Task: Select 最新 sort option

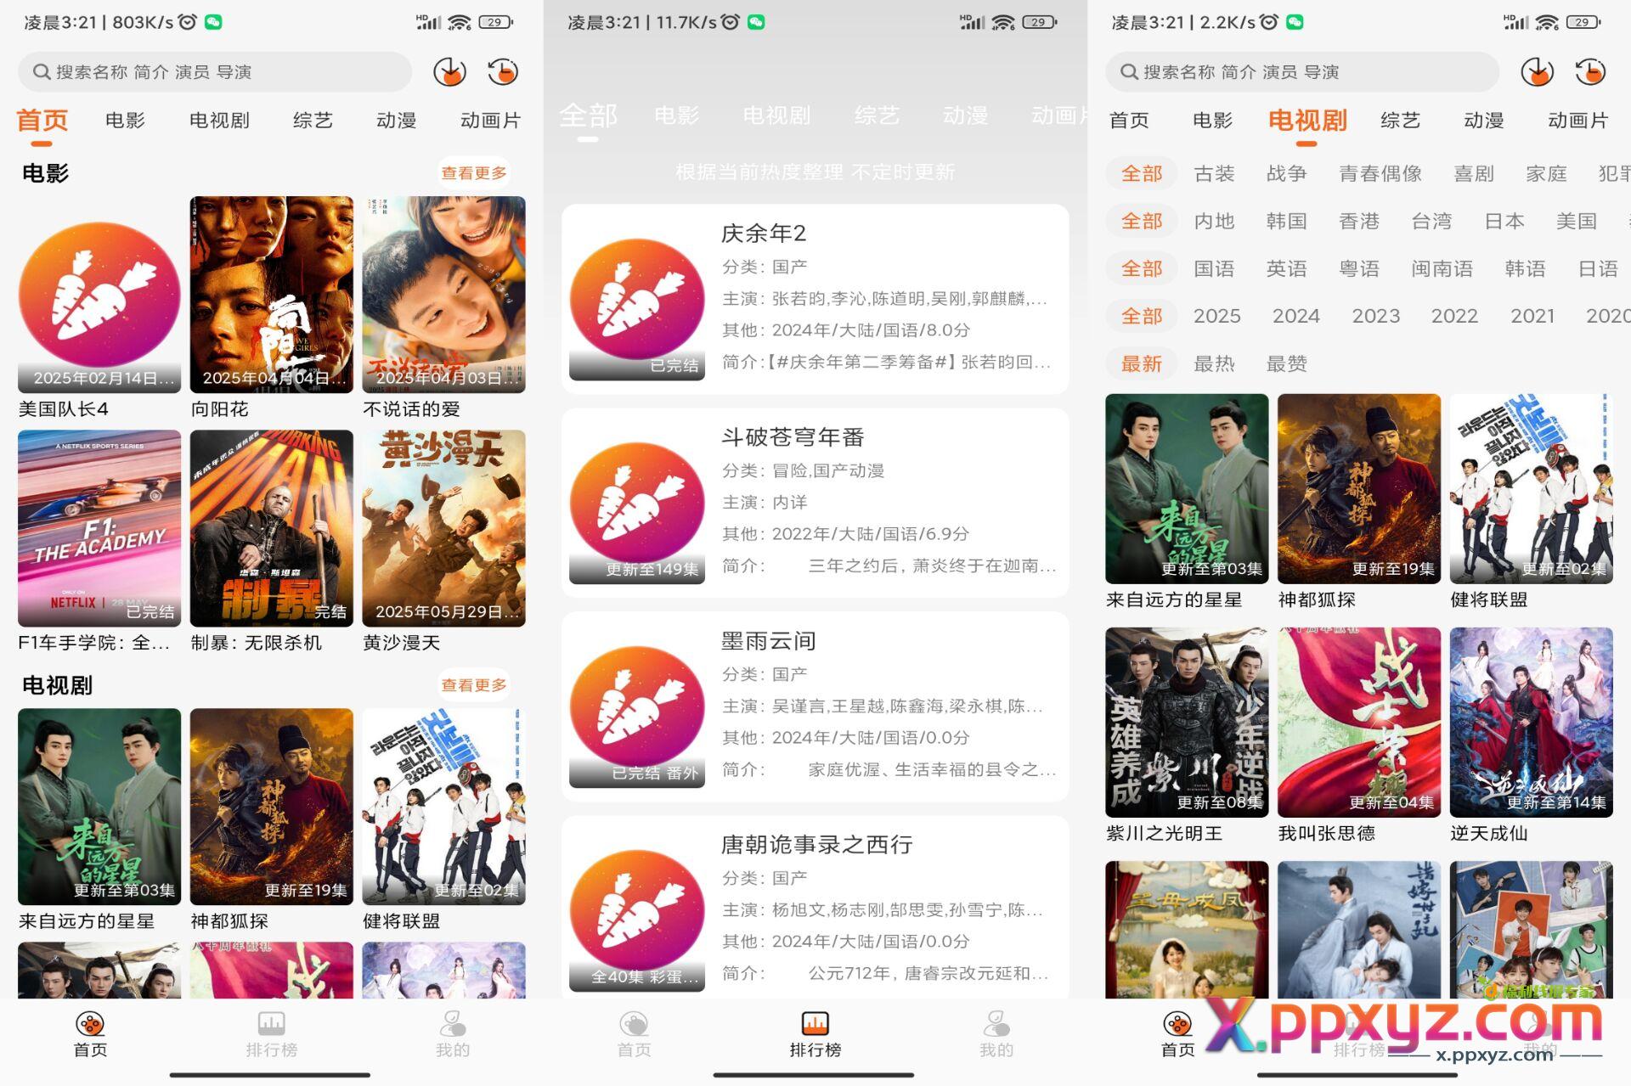Action: tap(1141, 364)
